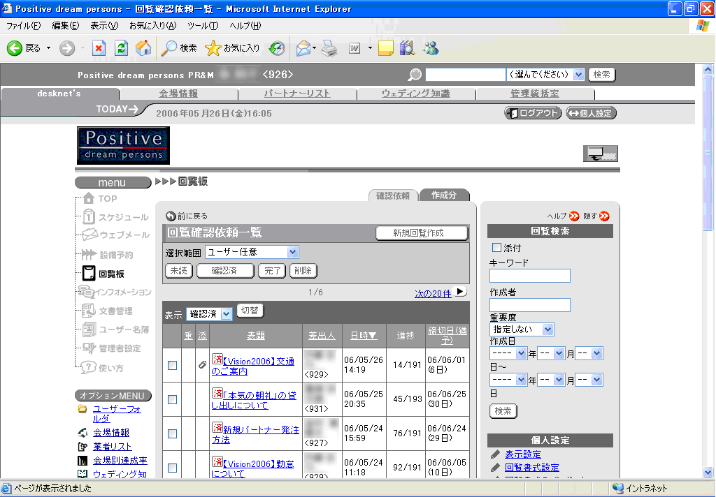This screenshot has height=497, width=716.
Task: Open ウェブメール in the side menu
Action: [124, 235]
